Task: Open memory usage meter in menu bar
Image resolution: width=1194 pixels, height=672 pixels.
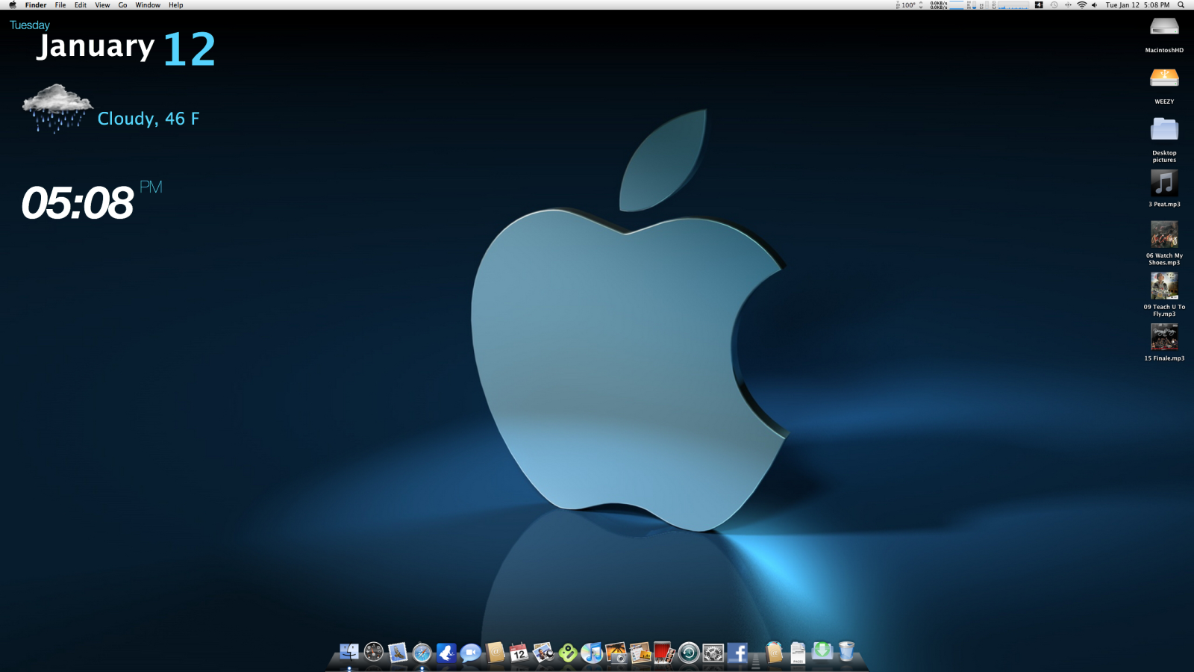Action: [x=972, y=4]
